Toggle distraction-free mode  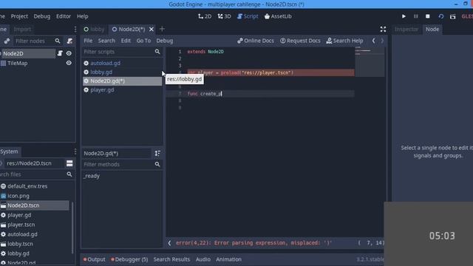[x=383, y=30]
